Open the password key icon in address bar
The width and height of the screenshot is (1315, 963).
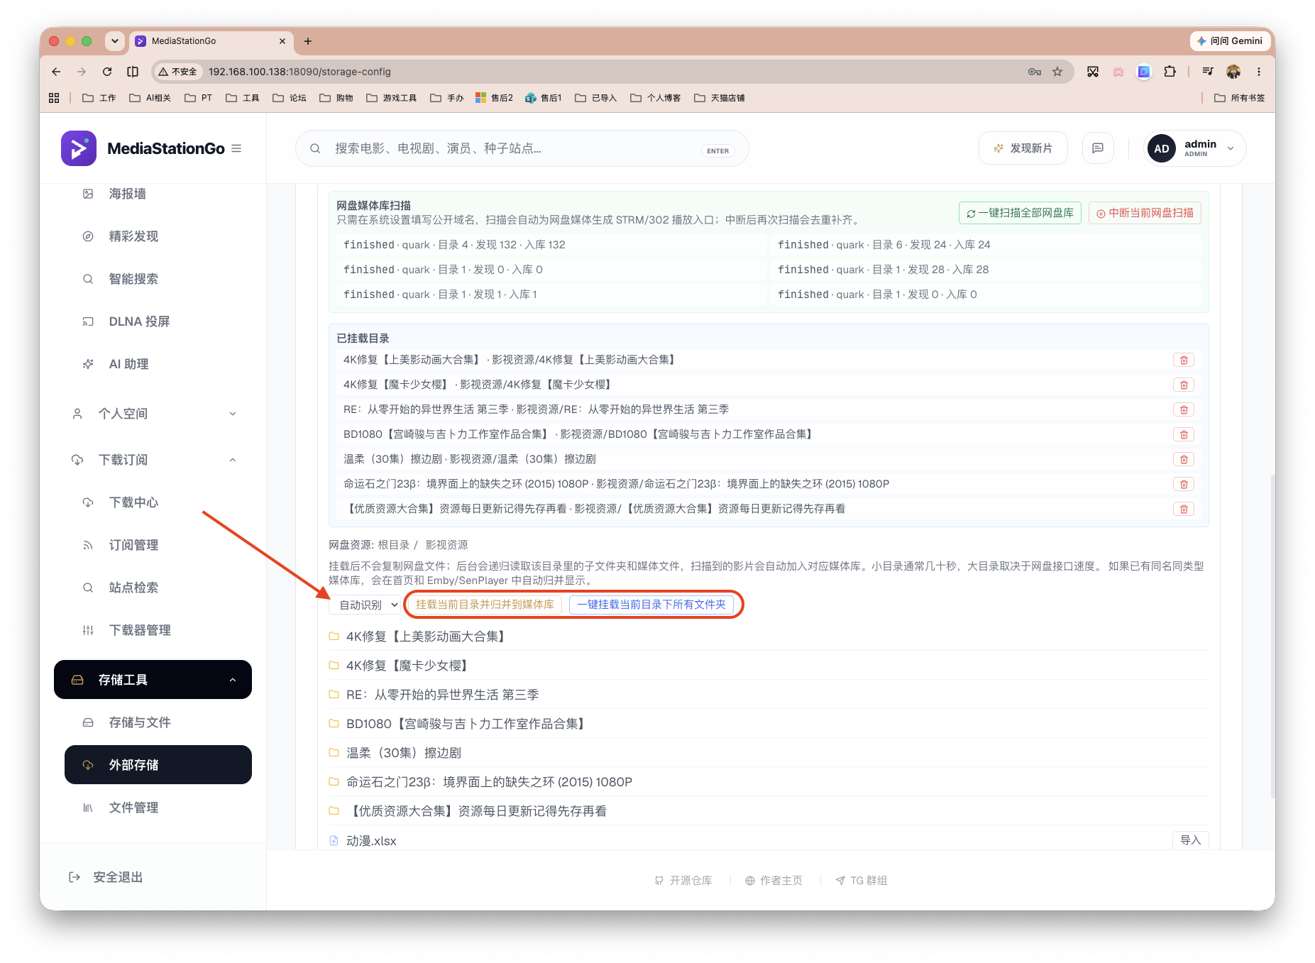(1035, 72)
